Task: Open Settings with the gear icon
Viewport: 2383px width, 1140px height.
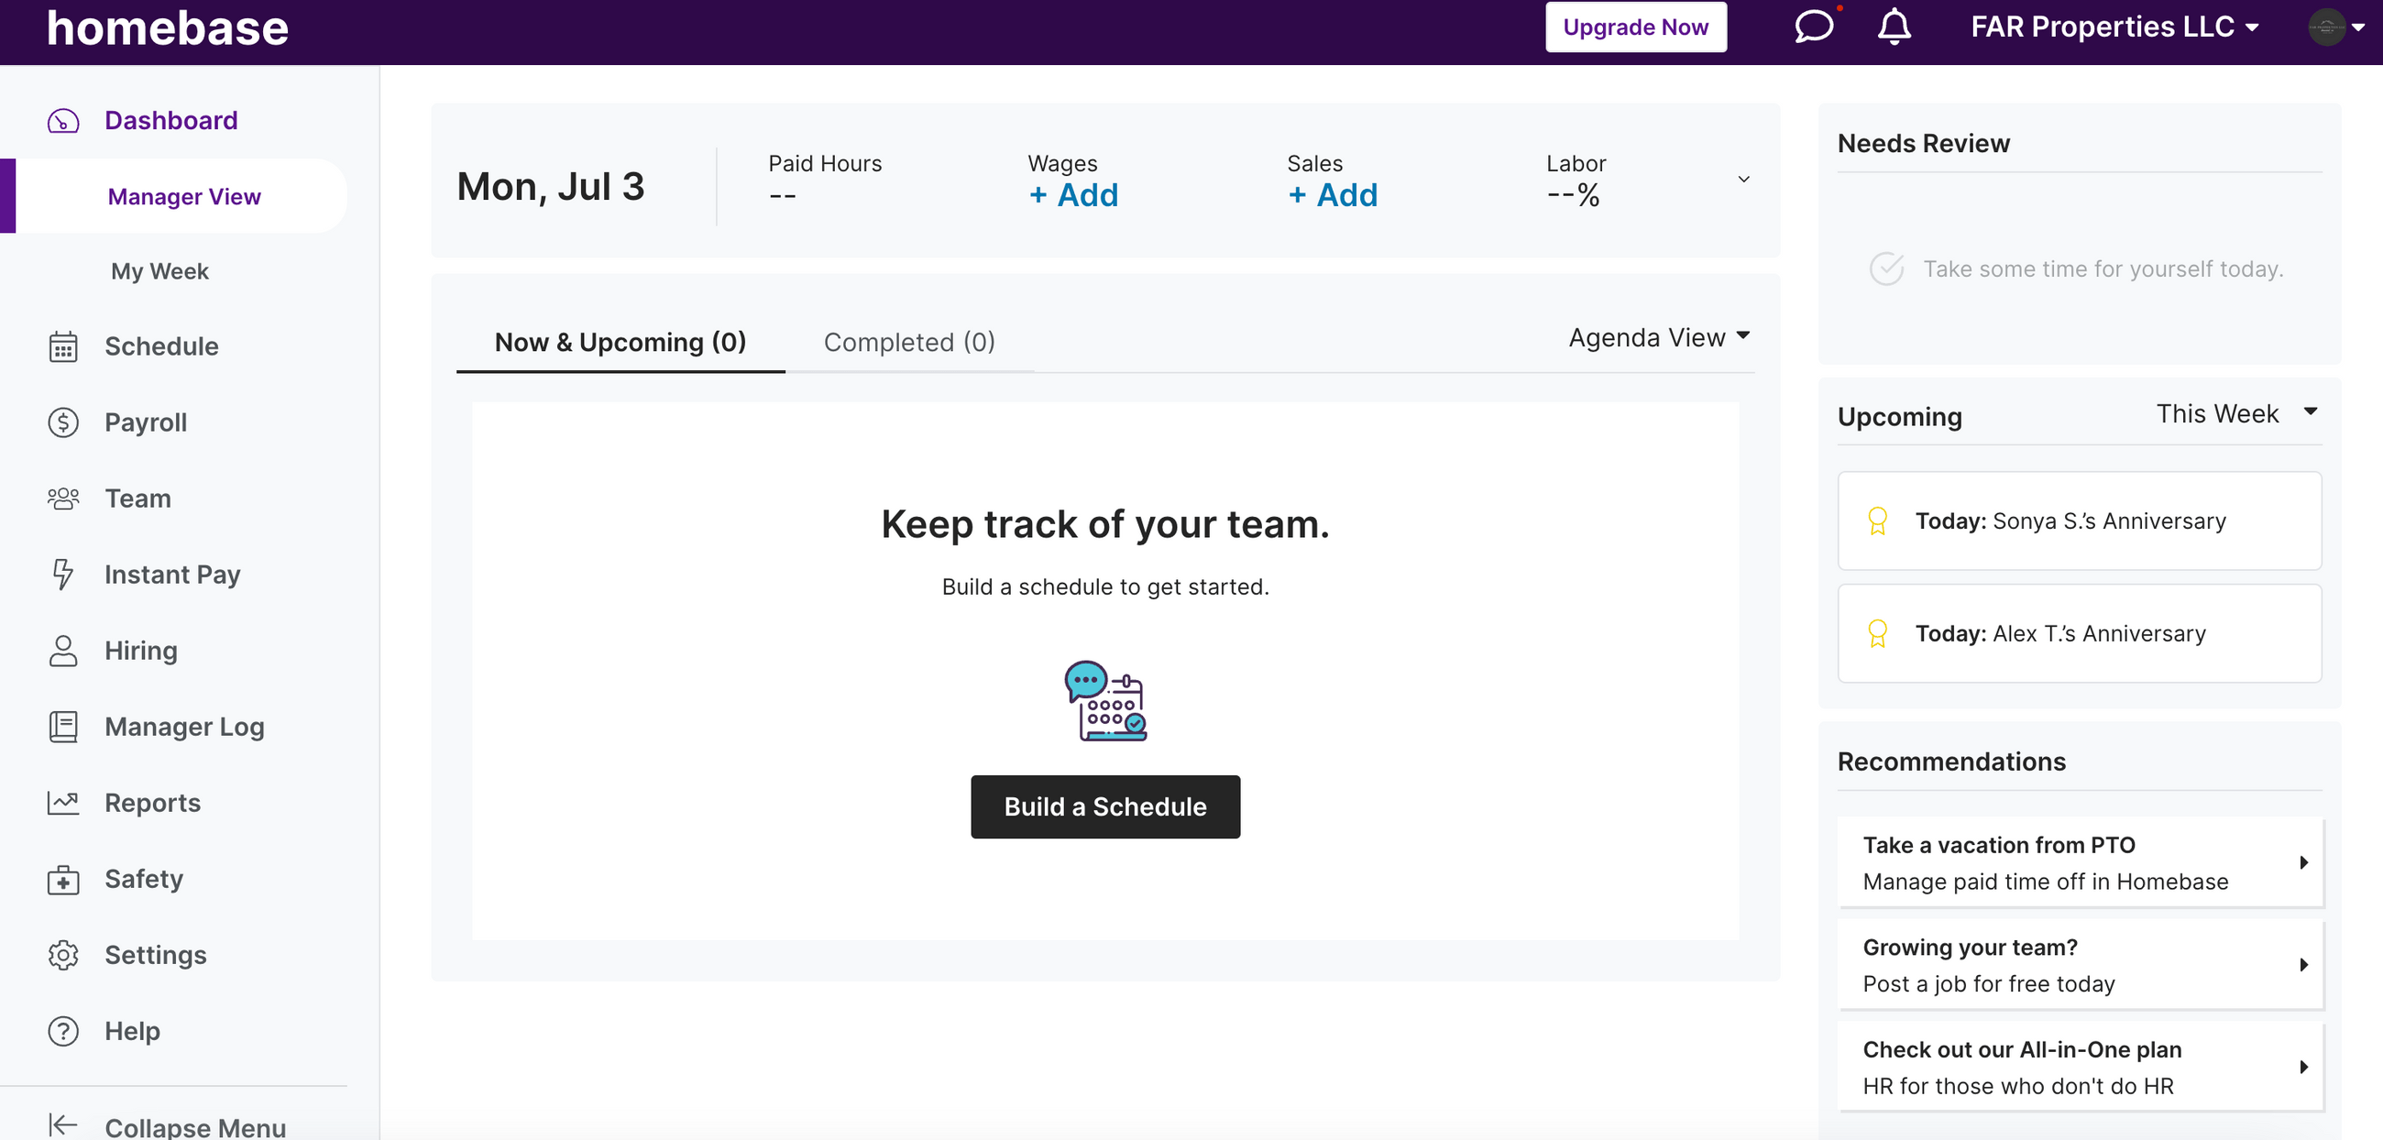Action: click(x=62, y=955)
